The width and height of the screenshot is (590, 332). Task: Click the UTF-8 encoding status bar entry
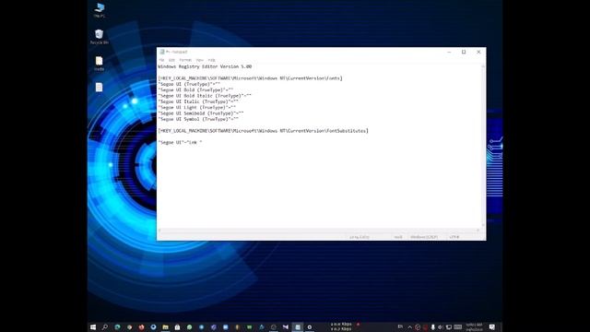pos(454,237)
